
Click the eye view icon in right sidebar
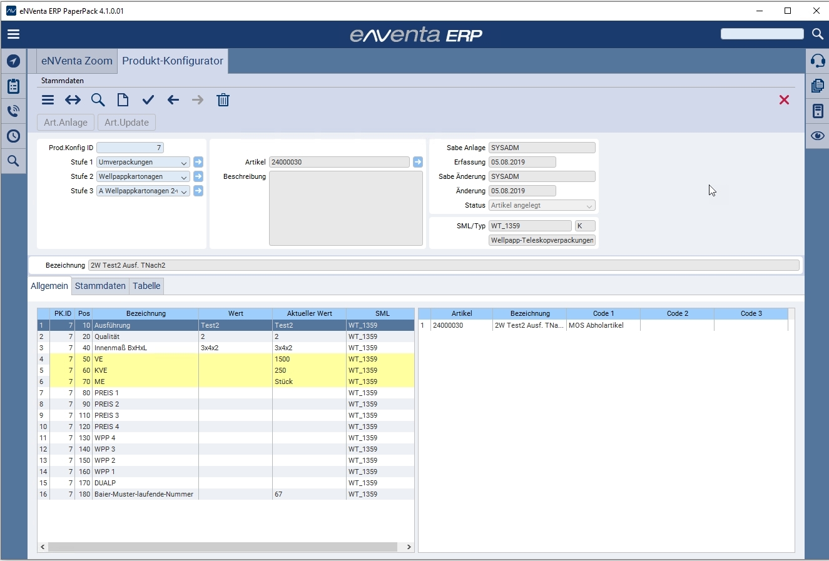pyautogui.click(x=817, y=136)
